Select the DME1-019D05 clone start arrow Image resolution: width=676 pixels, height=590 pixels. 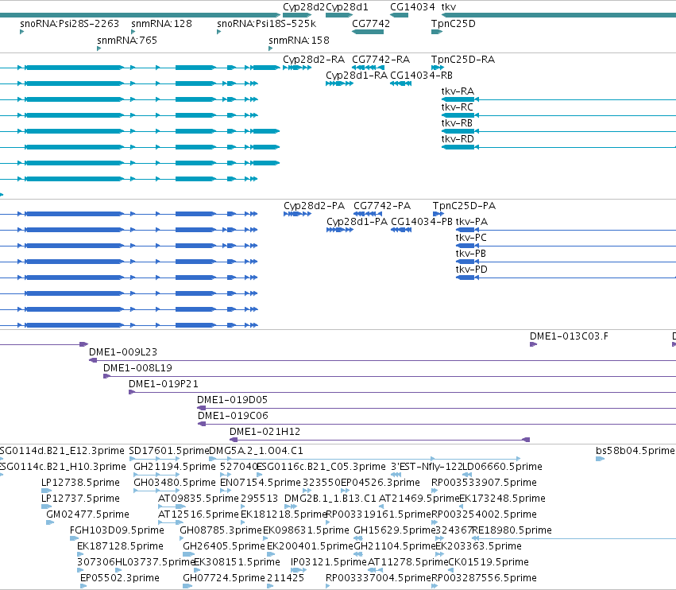[x=201, y=408]
